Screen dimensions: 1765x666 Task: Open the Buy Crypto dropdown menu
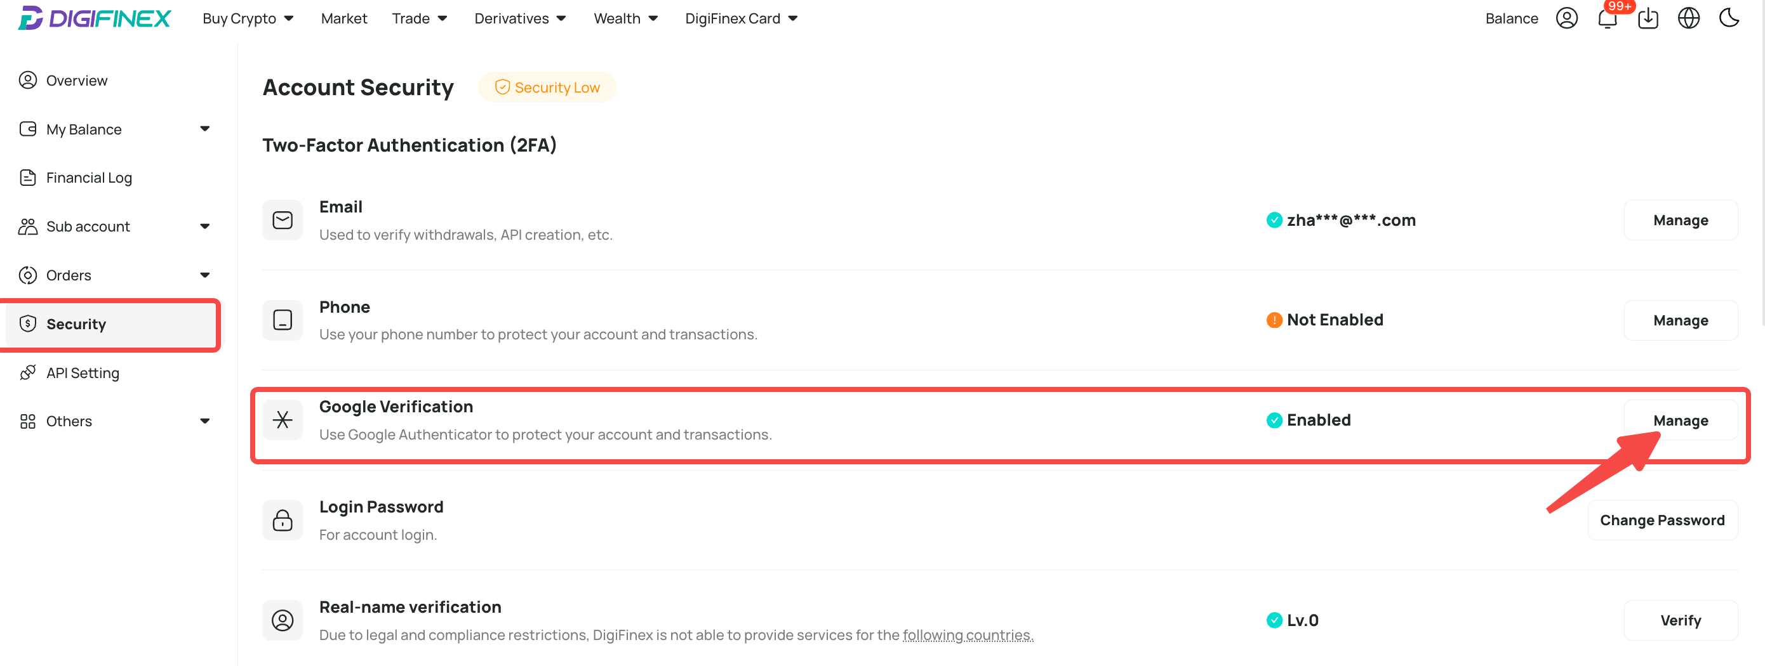pos(248,18)
